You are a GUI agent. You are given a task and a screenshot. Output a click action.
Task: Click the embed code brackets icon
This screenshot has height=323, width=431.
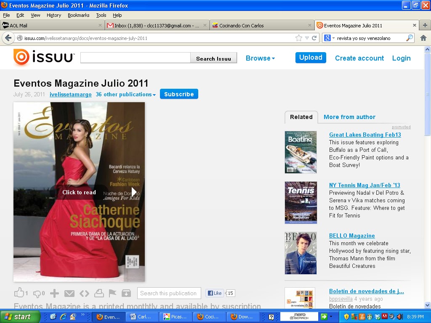point(84,294)
